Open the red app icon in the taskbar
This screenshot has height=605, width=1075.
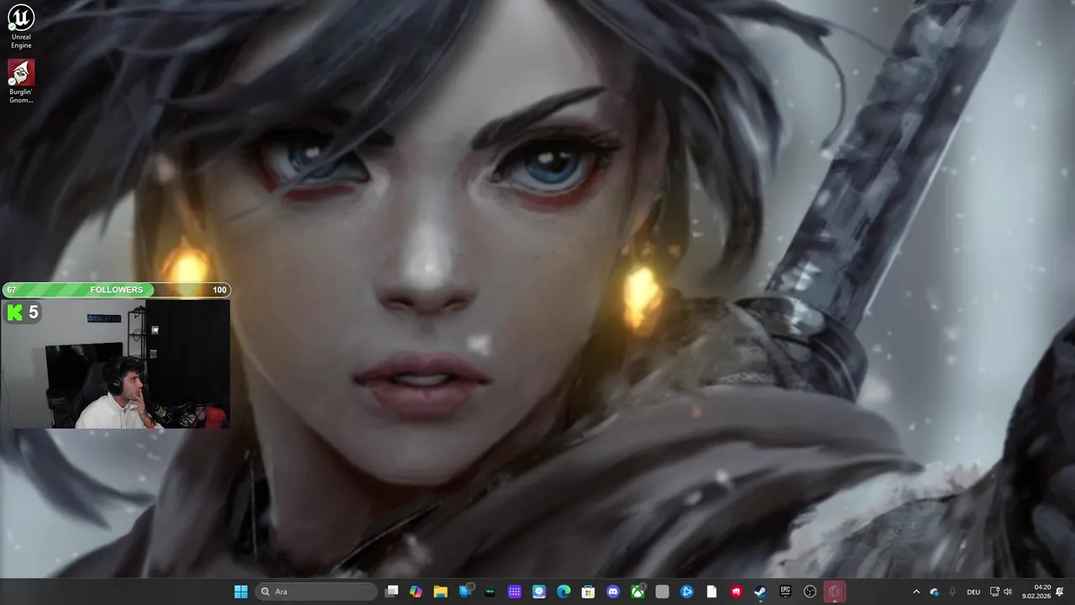point(737,592)
